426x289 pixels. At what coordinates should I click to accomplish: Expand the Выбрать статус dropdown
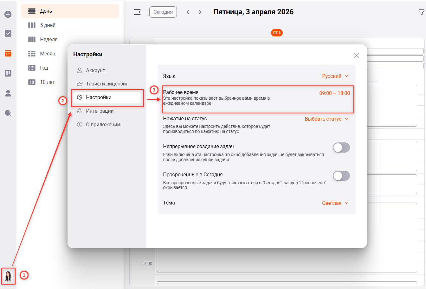(x=327, y=119)
